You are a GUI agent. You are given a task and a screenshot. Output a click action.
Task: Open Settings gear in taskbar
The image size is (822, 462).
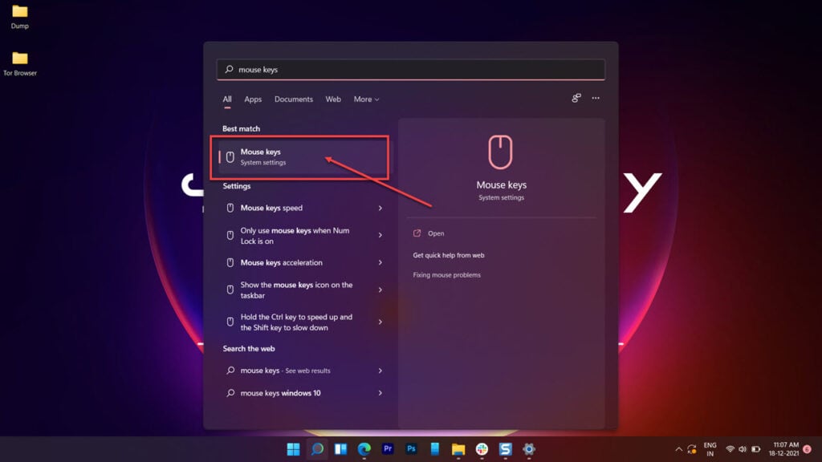tap(529, 449)
